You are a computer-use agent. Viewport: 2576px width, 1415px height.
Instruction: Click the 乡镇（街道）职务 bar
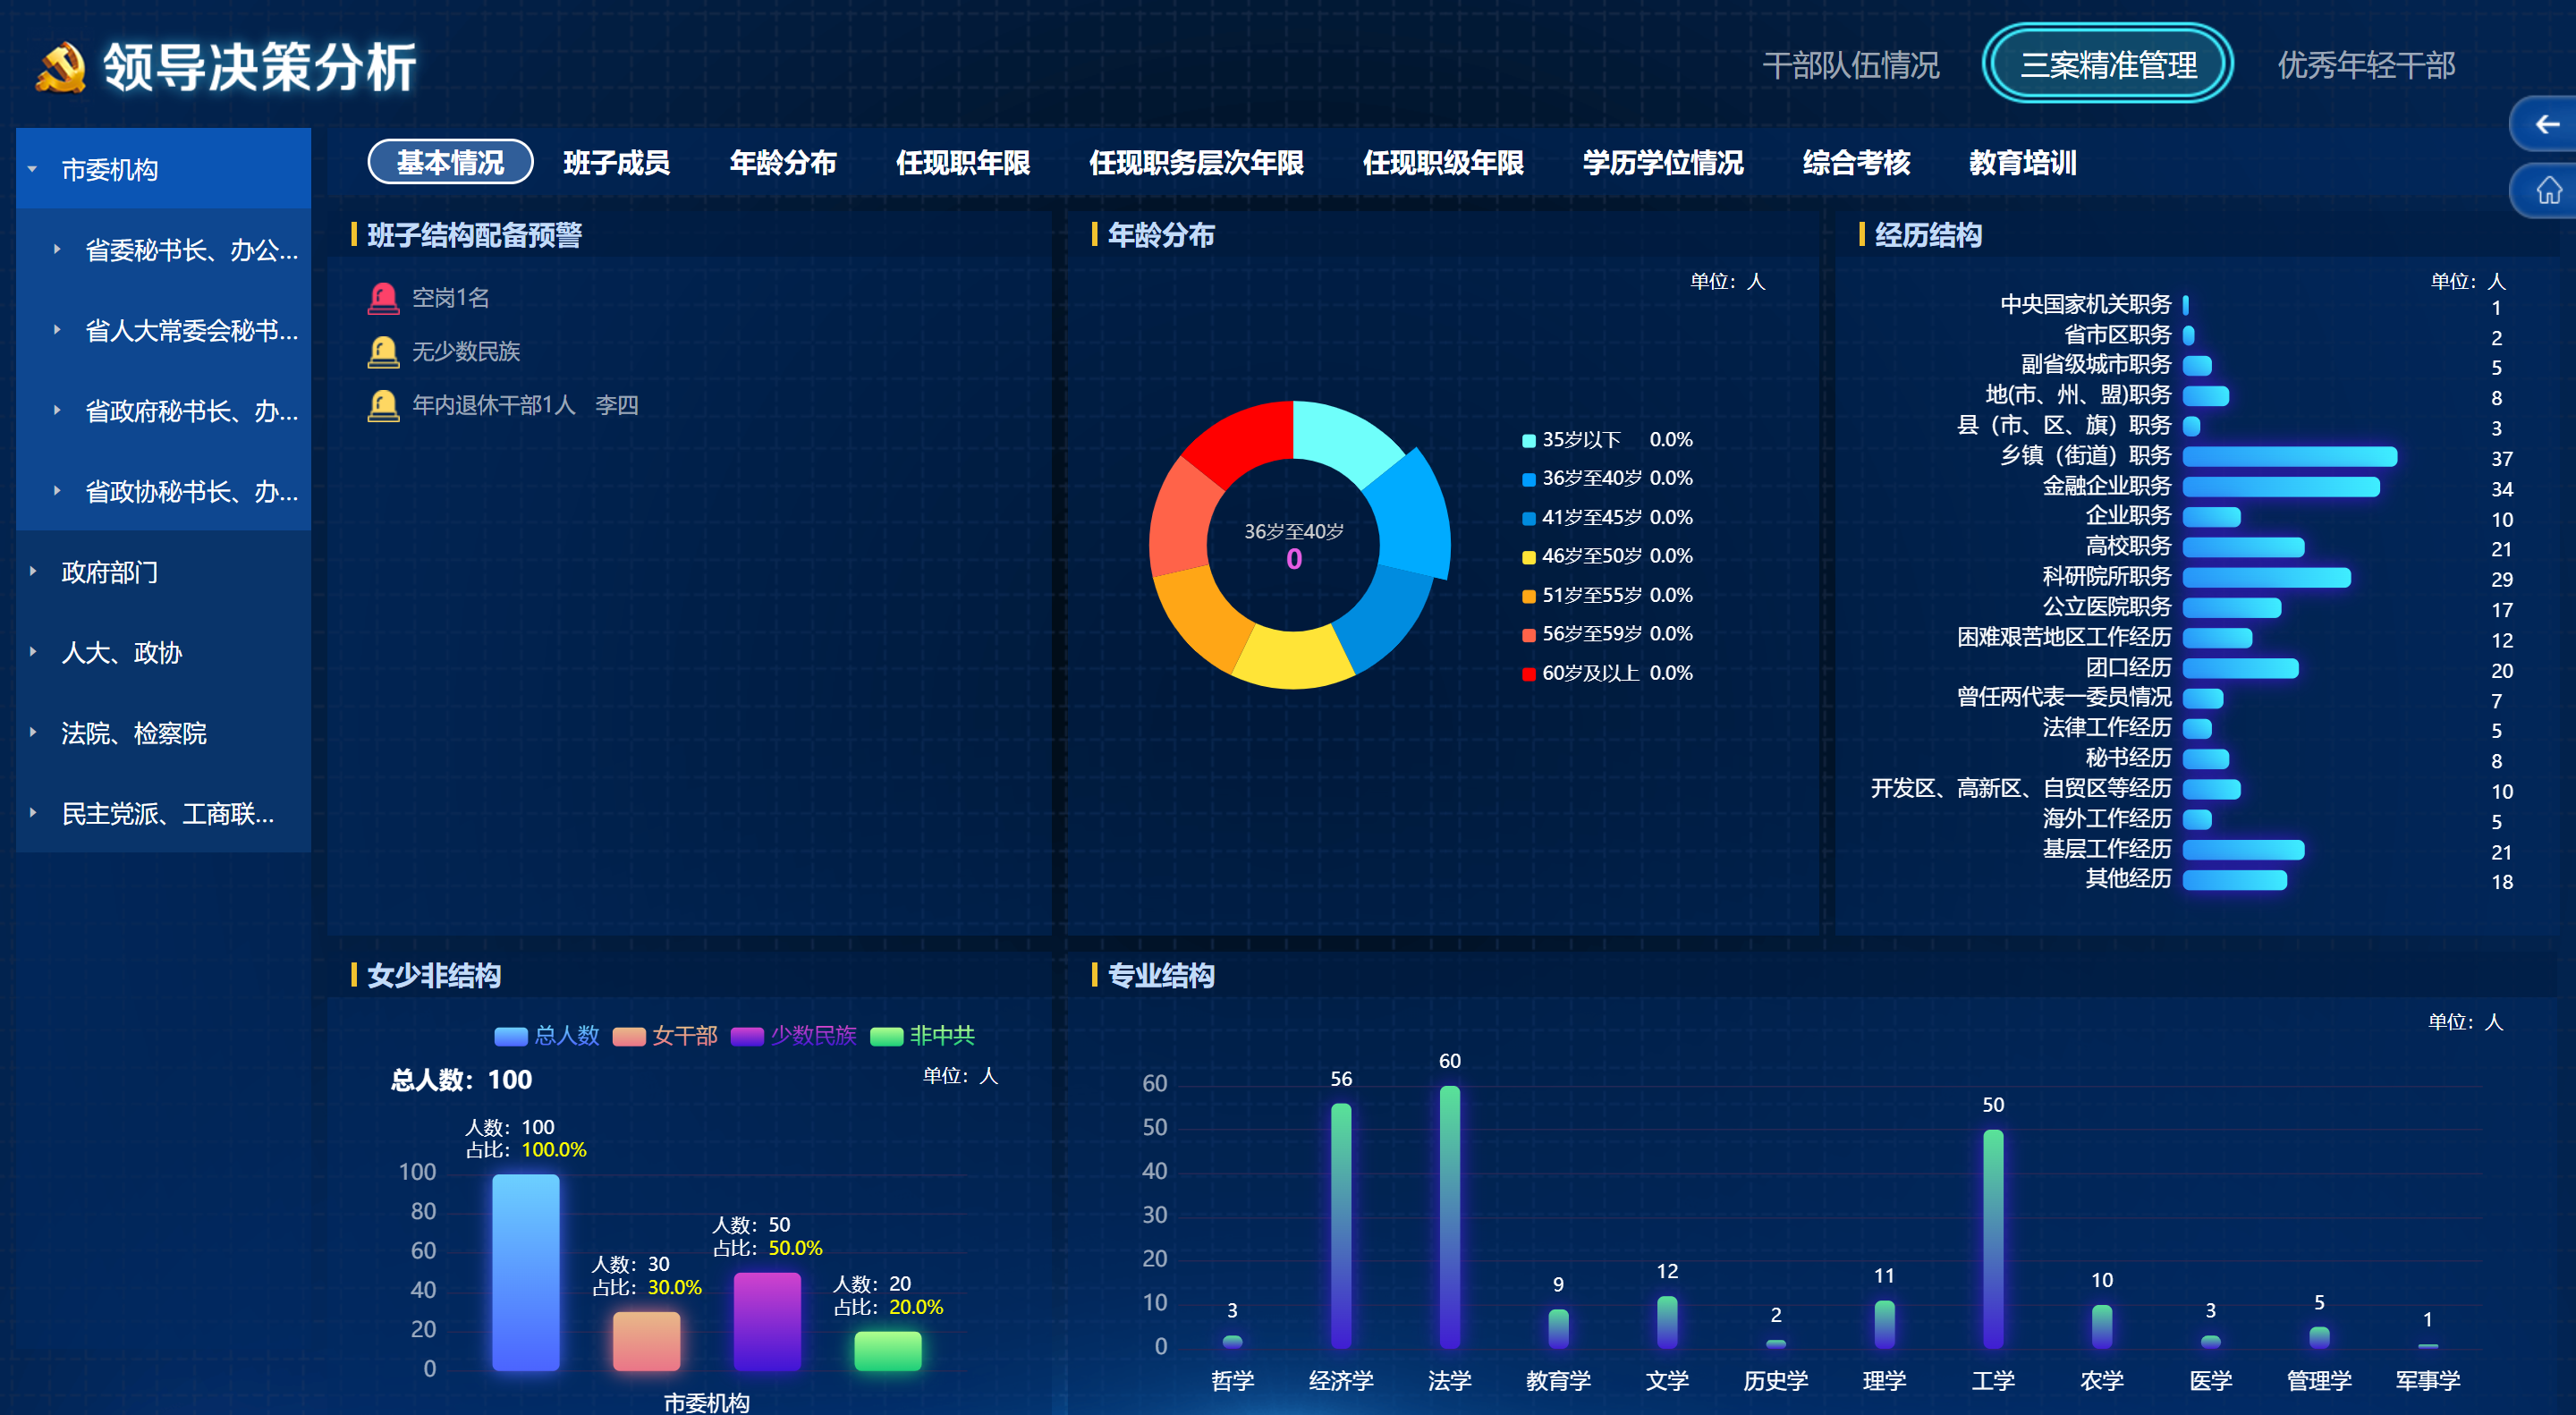[2289, 457]
